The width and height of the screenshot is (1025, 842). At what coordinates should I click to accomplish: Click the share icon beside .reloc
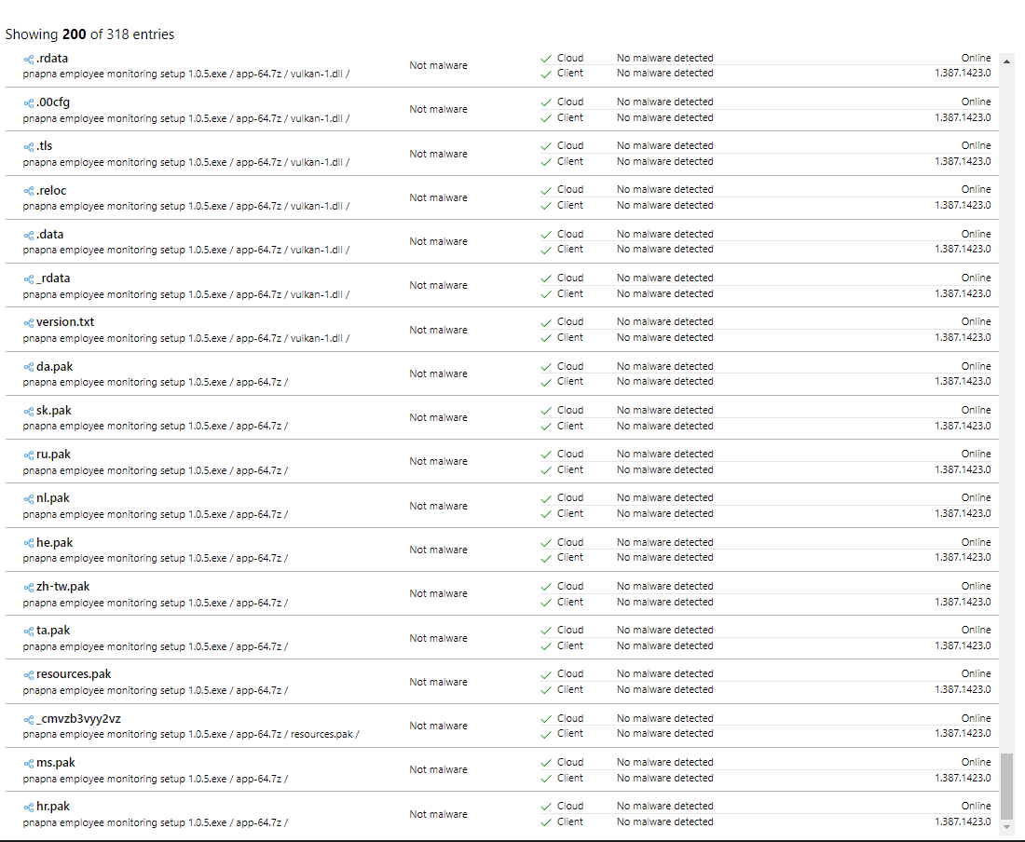29,191
